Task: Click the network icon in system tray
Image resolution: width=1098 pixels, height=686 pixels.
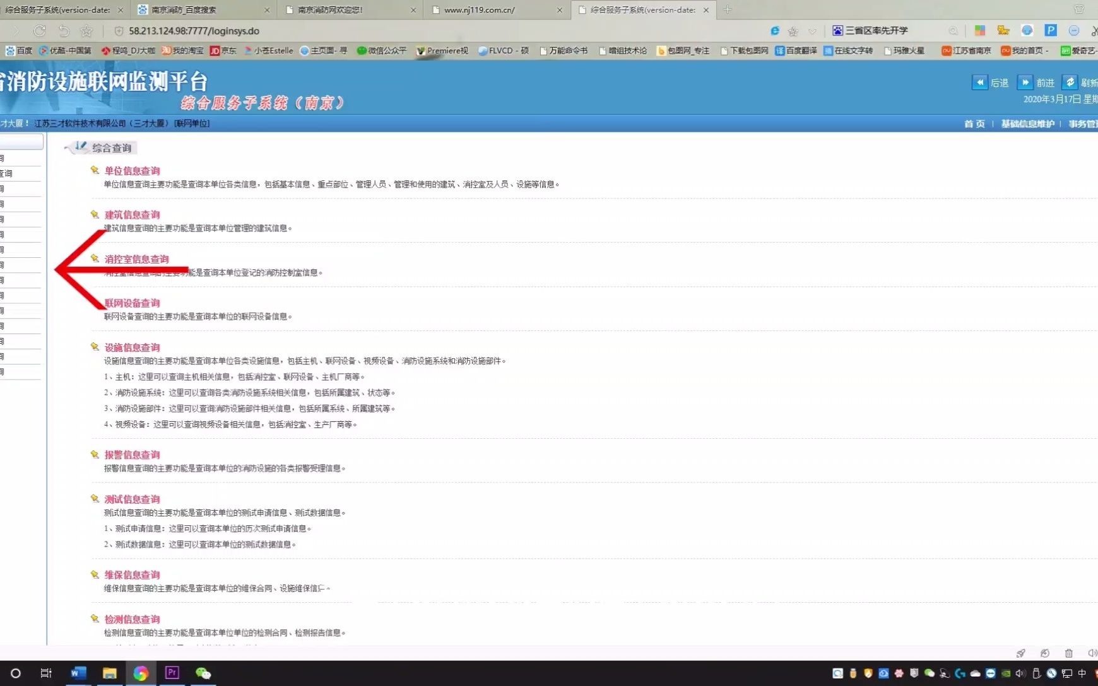Action: point(1066,673)
